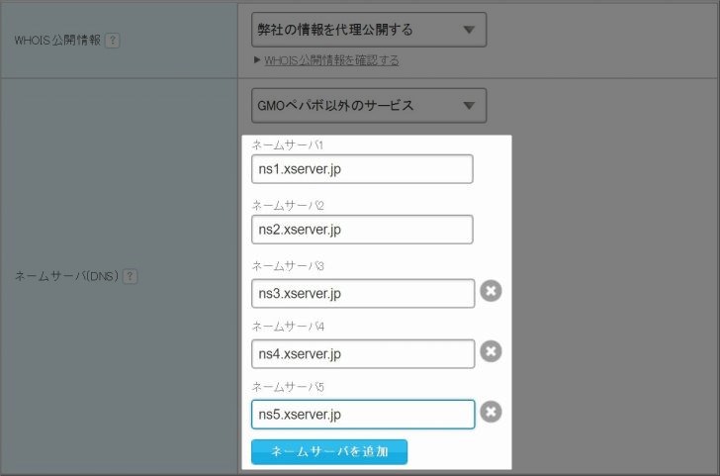
Task: Click the help icon beside ネームサーバ(DNS)
Action: [130, 276]
